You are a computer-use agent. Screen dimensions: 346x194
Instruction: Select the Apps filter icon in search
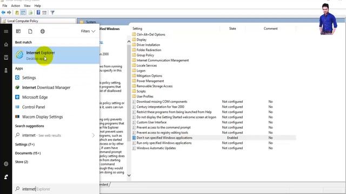[x=18, y=31]
